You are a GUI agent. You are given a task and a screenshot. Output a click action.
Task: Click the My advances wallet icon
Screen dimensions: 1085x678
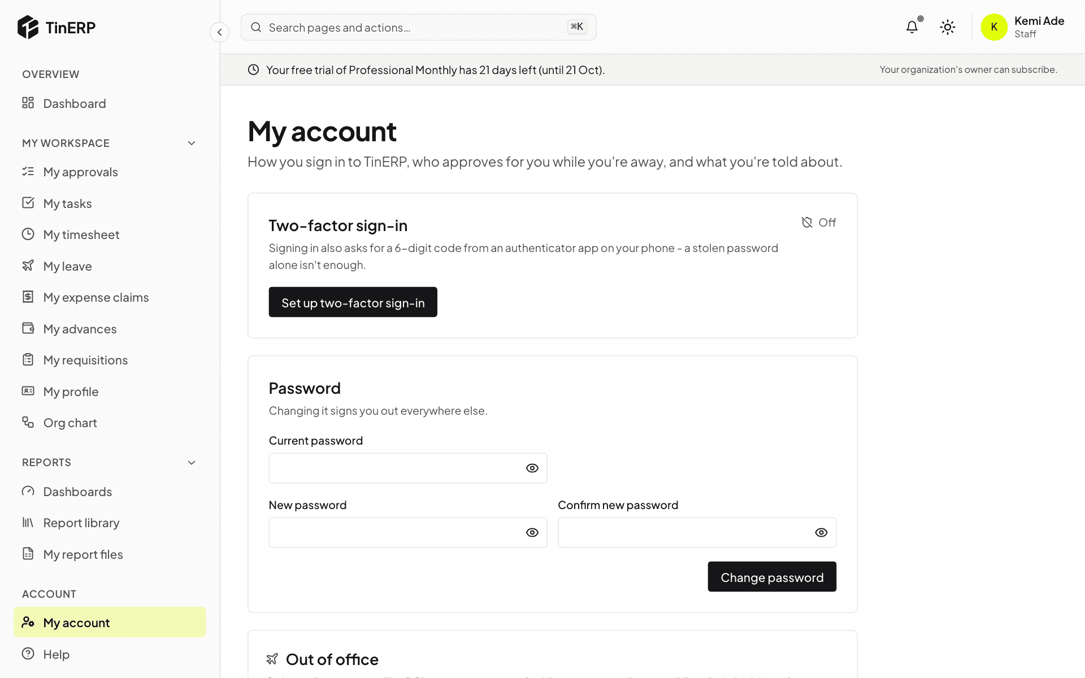click(28, 328)
